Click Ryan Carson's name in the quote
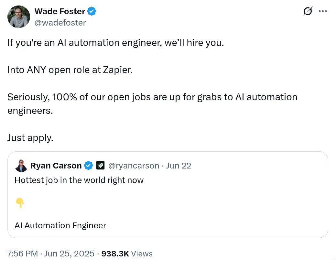 (57, 165)
